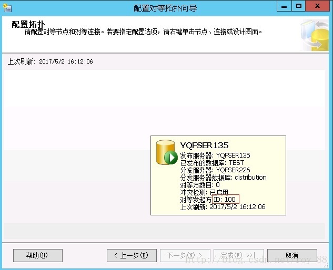Go back with the 上一步(B) button
The height and width of the screenshot is (270, 333).
[132, 255]
